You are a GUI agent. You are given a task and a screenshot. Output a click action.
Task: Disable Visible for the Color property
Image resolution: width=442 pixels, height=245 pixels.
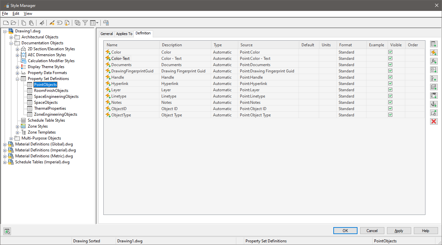click(390, 52)
